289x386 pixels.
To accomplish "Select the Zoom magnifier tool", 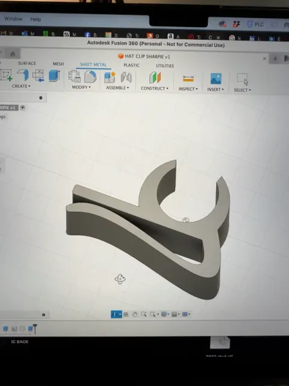I will (x=143, y=314).
